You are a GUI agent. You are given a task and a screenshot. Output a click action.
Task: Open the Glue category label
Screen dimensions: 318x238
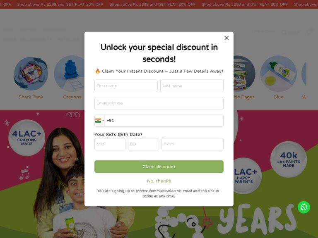(x=278, y=97)
